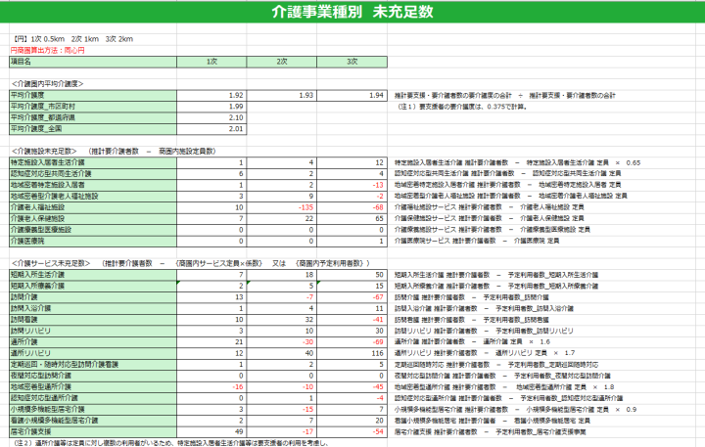Screen dimensions: 705x447
Task: Click the 50 cell for 短期入所生活介護
Action: click(x=352, y=275)
